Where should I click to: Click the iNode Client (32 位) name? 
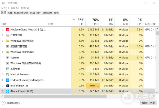[x=22, y=91]
